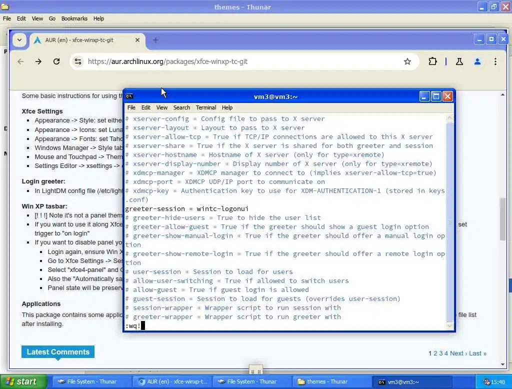Open the terminal View menu
The image size is (512, 389).
(x=161, y=107)
